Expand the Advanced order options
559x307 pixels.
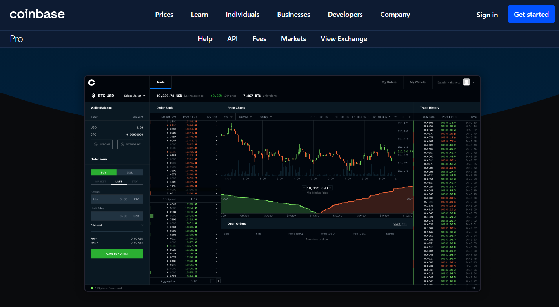point(117,225)
